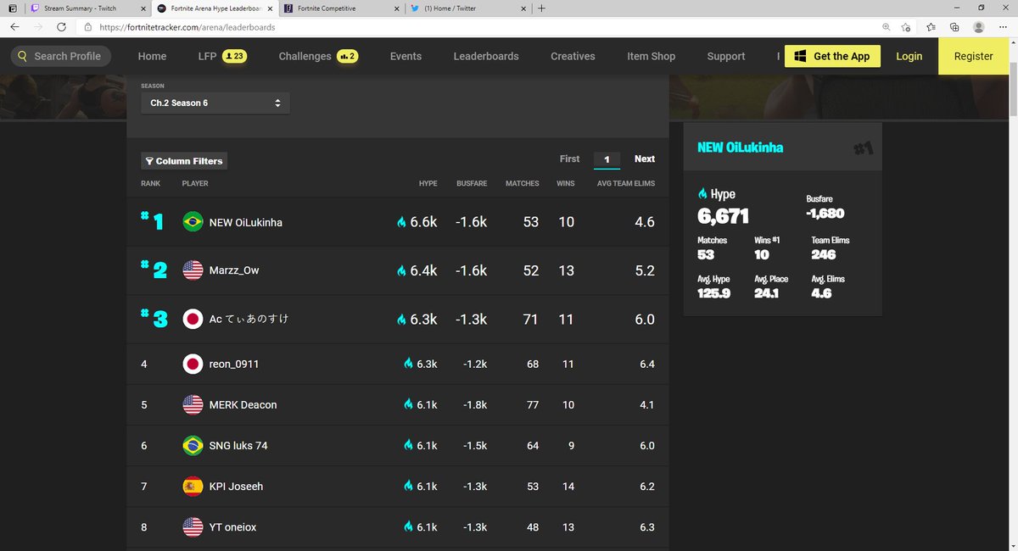The image size is (1018, 551).
Task: Sort by MATCHES column header
Action: tap(522, 183)
